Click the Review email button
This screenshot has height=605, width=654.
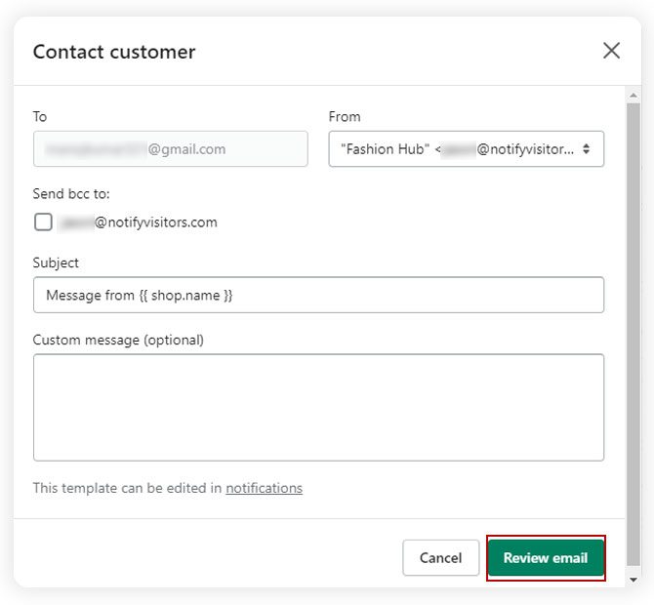[546, 558]
